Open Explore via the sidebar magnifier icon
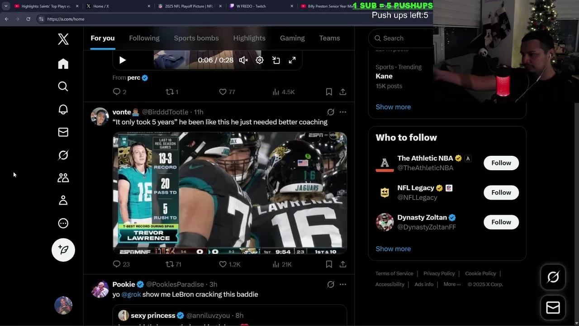The image size is (579, 326). [63, 86]
